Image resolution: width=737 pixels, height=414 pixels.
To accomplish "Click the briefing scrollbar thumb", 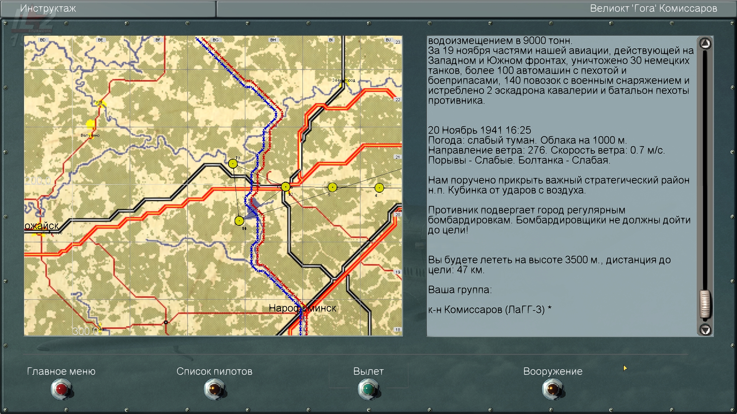I will coord(705,304).
